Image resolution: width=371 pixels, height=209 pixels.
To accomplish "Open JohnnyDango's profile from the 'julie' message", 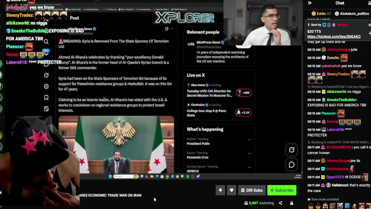I will click(337, 50).
